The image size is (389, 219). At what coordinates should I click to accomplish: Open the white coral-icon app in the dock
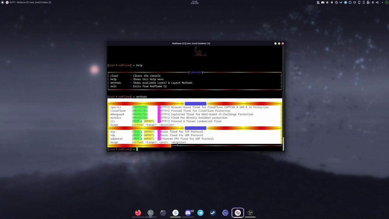tap(175, 213)
